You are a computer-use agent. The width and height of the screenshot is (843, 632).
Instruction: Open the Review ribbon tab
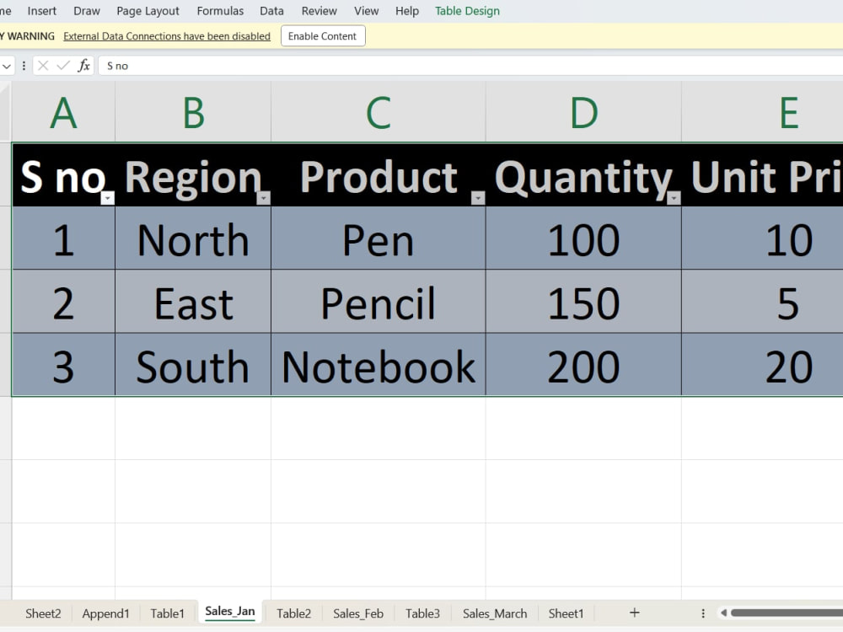click(319, 11)
